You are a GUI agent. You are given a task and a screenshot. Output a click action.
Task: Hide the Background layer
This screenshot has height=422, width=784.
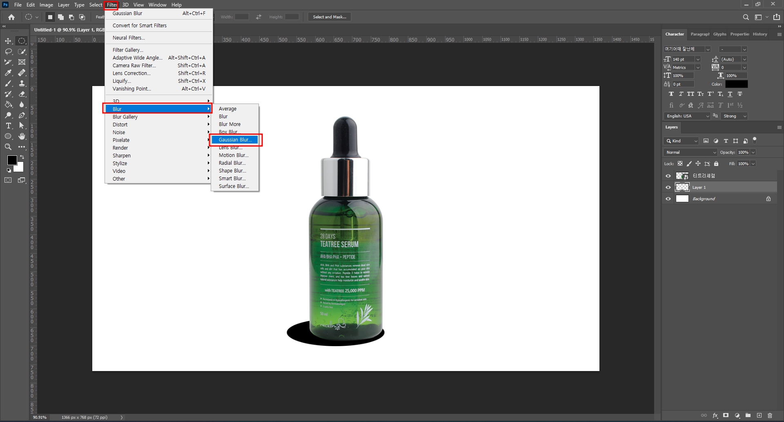(668, 199)
